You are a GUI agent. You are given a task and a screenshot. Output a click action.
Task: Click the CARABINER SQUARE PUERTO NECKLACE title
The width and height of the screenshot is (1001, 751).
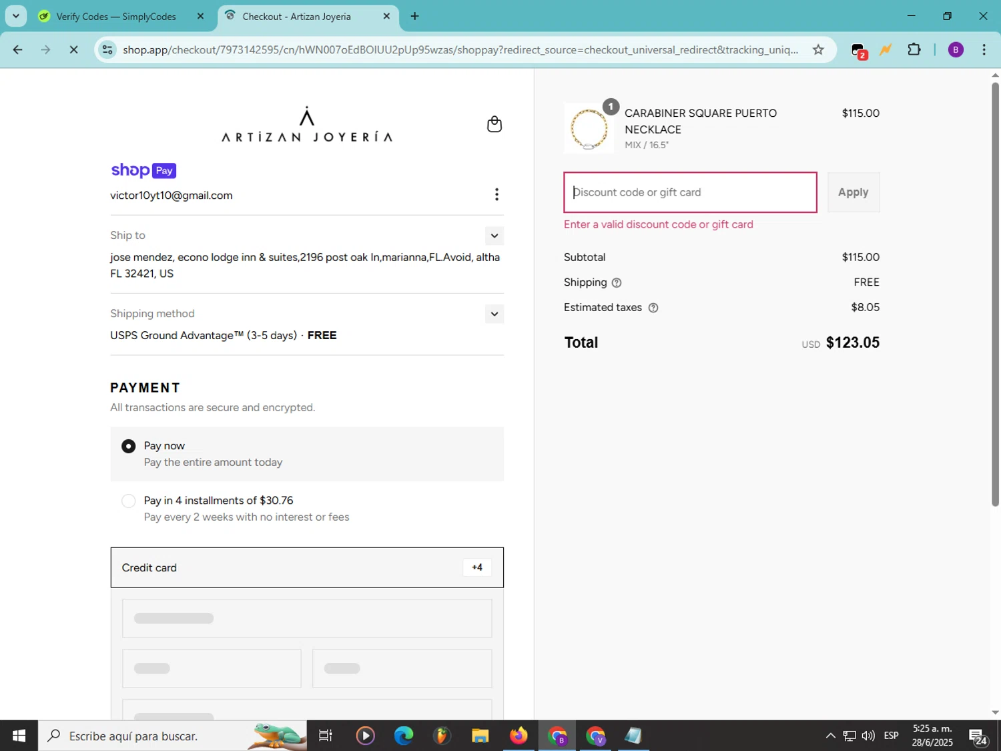pyautogui.click(x=701, y=121)
